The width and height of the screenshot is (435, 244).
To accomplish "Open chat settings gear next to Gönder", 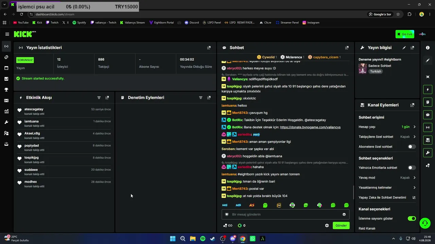I will pyautogui.click(x=327, y=225).
